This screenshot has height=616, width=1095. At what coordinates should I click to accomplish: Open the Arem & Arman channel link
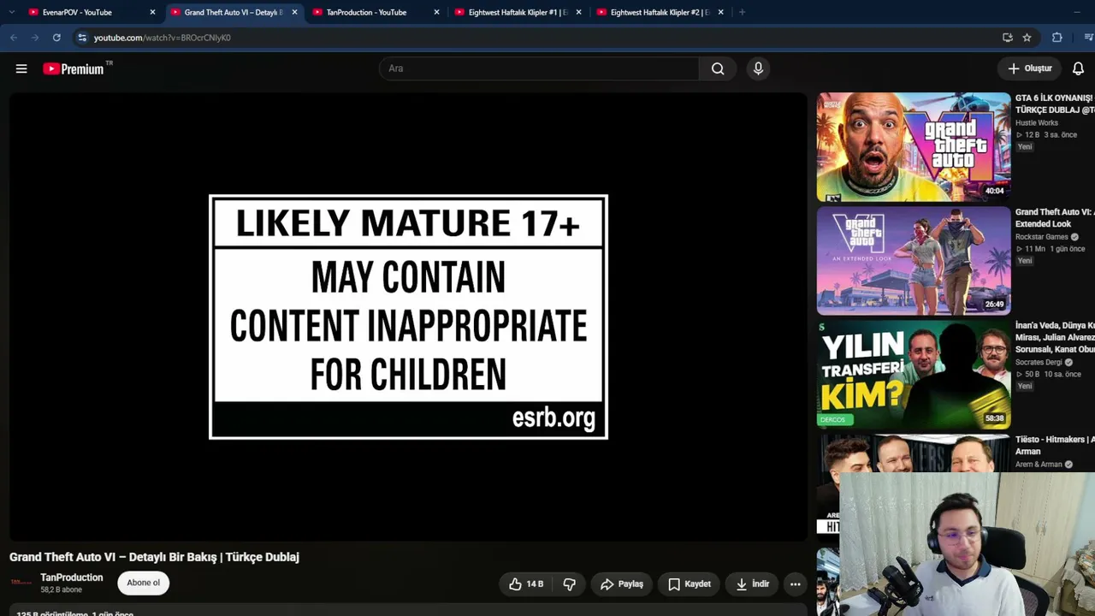1039,465
